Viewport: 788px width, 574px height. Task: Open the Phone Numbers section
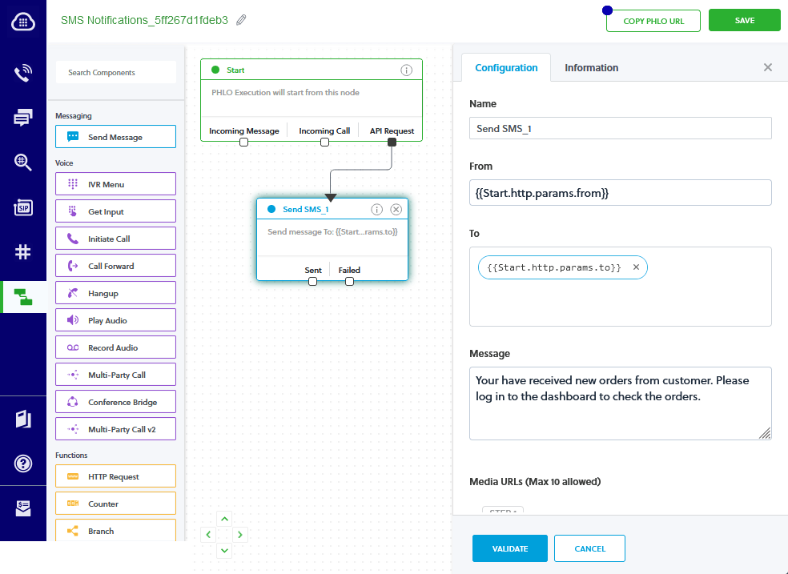click(23, 251)
